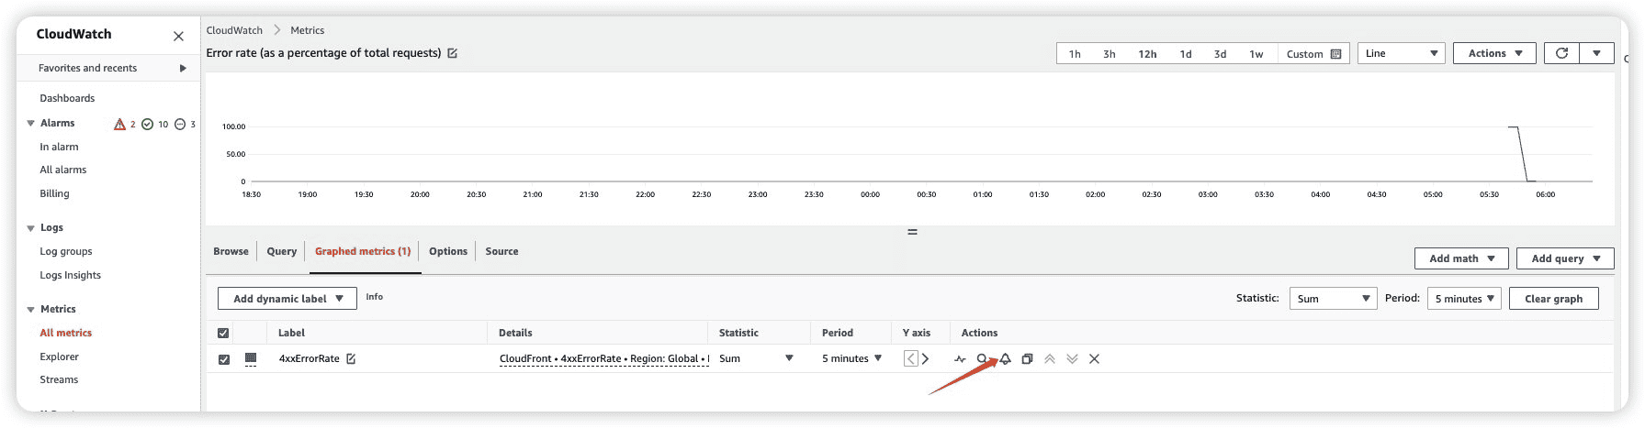Open In alarm in the sidebar
This screenshot has width=1645, height=428.
(x=59, y=147)
